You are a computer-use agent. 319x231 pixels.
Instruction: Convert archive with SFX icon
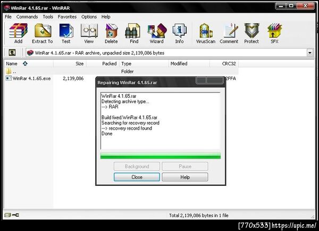[274, 30]
